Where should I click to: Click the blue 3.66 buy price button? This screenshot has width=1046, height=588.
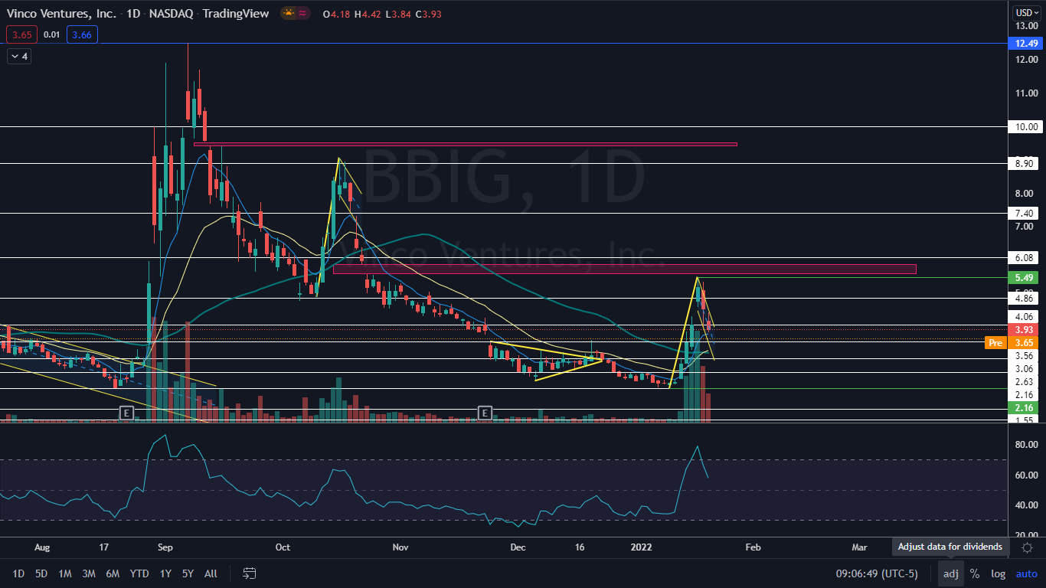pos(82,34)
